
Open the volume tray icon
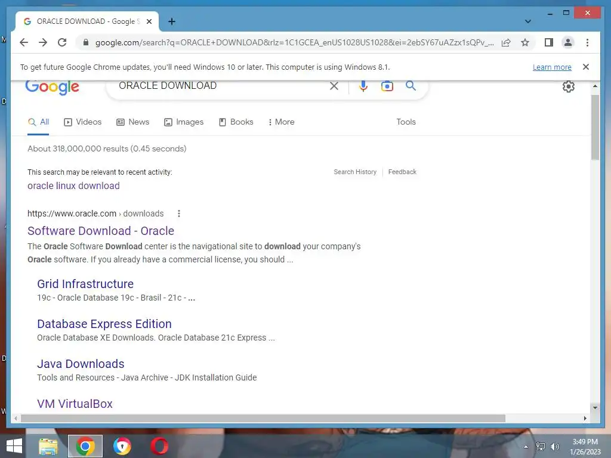pyautogui.click(x=554, y=447)
